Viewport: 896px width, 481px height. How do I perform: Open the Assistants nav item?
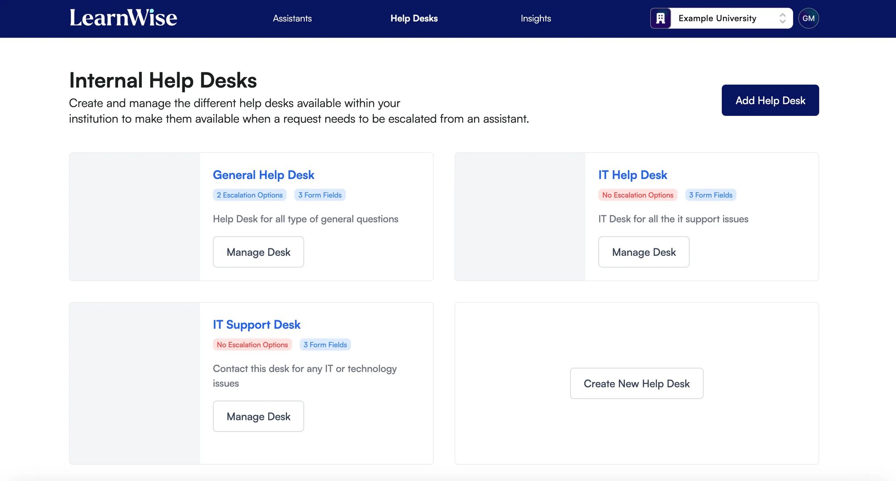(292, 18)
